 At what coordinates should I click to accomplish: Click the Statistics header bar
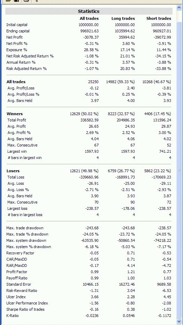point(89,11)
